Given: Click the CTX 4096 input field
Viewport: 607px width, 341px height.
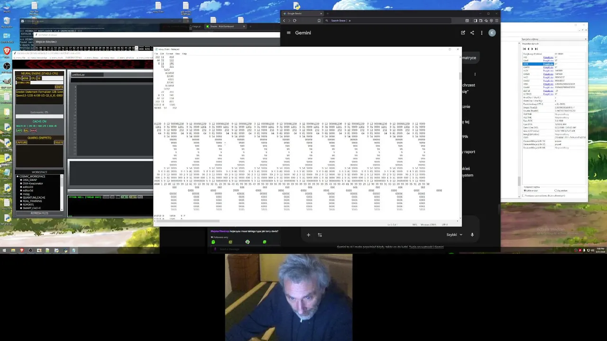Looking at the screenshot, I should (x=26, y=78).
